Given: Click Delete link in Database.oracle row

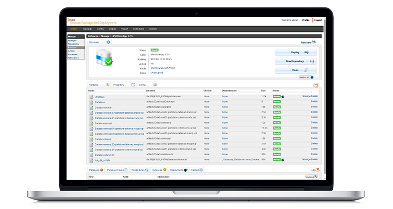Looking at the screenshot, I should [314, 107].
